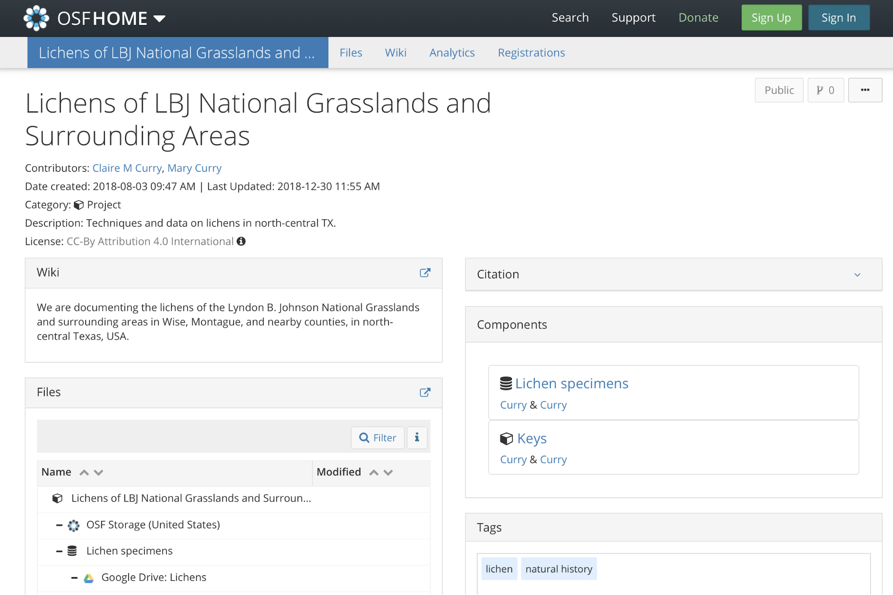Click the OSF logo icon
Screen dimensions: 893x595
(x=36, y=18)
